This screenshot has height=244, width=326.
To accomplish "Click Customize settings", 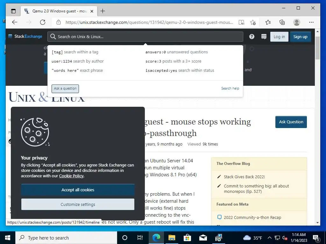I will pyautogui.click(x=78, y=204).
